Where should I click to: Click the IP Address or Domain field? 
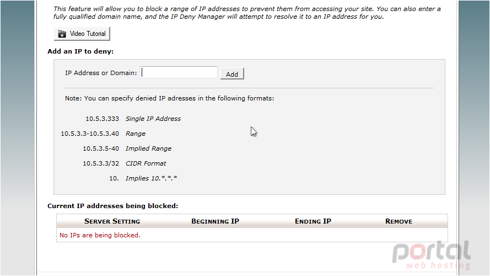(x=179, y=73)
